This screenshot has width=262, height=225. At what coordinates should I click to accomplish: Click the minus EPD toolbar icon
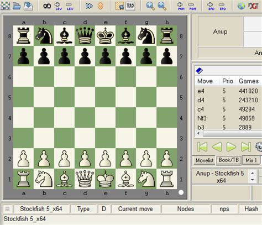coord(222,6)
